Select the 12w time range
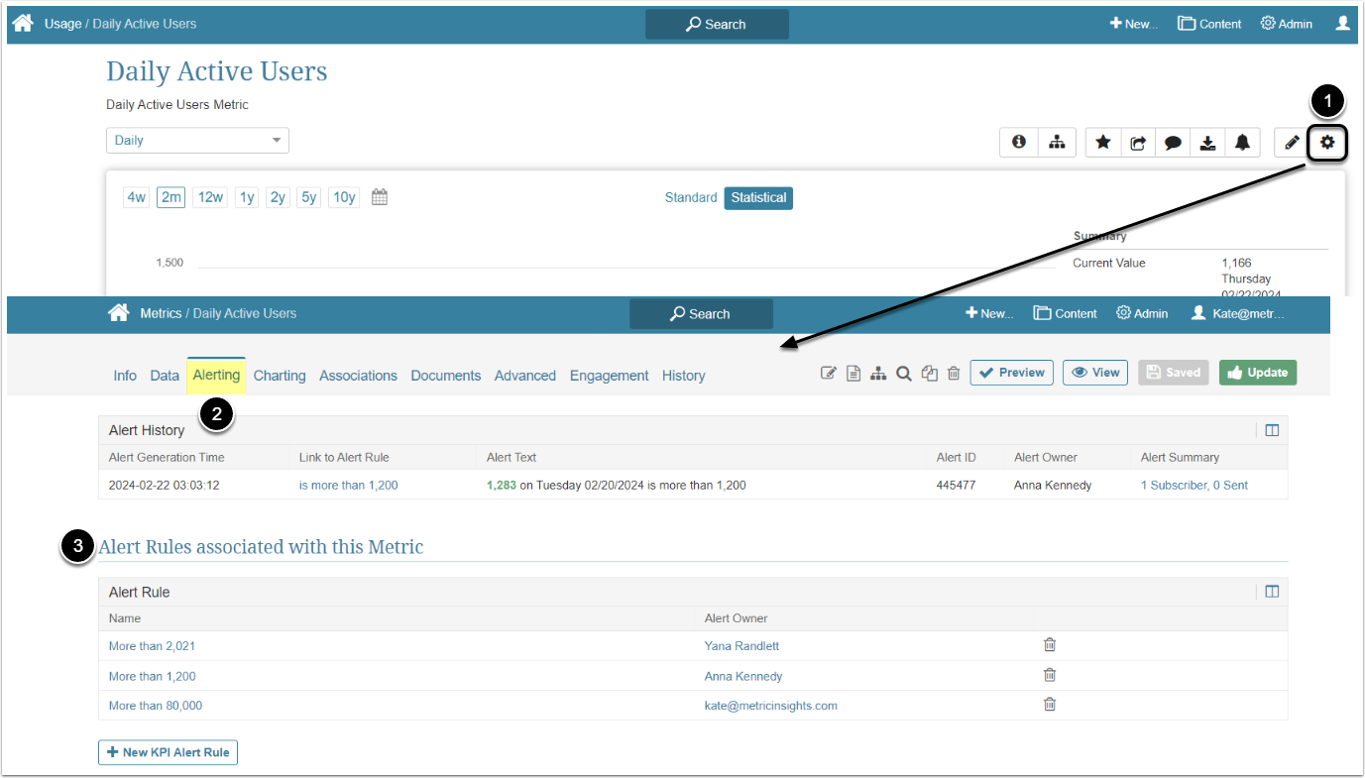The image size is (1365, 778). [210, 197]
